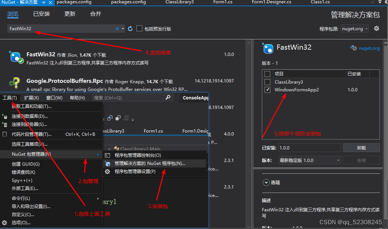Toggle include prerelease checkbox
Viewport: 388px width, 229px height.
click(139, 28)
